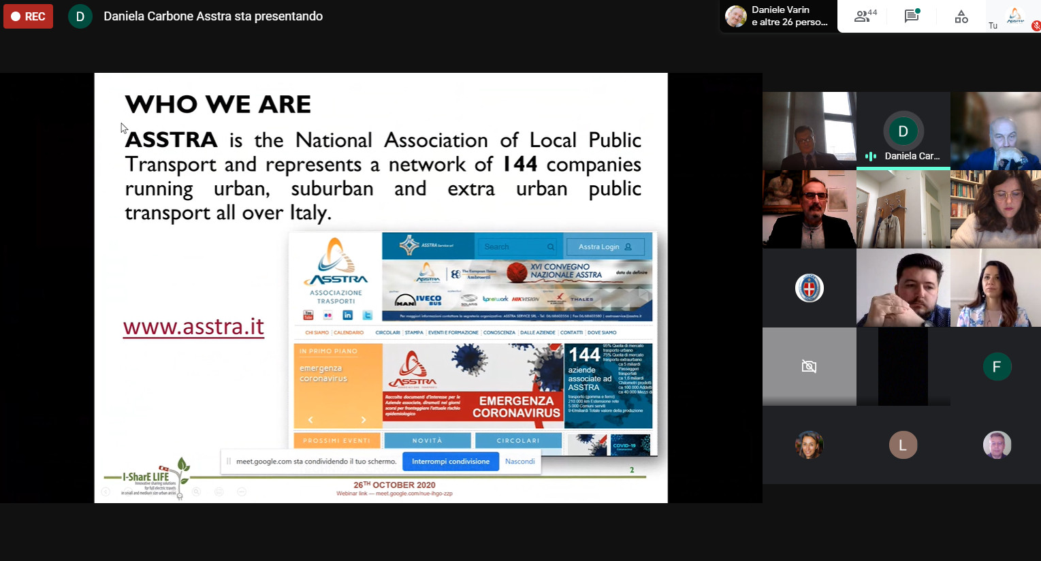Click the '144 aziende associate ad ASSTRA' panel

[x=609, y=385]
